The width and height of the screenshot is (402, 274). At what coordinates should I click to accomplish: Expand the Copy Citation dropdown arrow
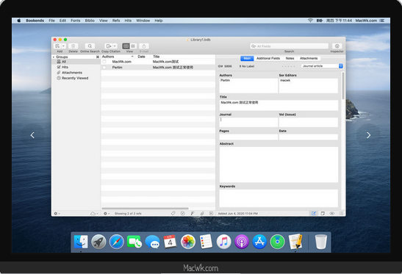pos(115,46)
